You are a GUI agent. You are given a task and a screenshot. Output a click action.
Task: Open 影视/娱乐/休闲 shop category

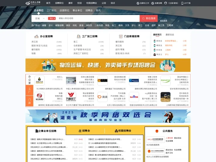pos(122,53)
